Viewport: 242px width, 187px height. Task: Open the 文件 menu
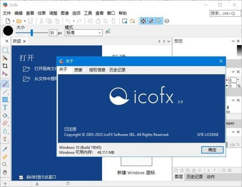click(7, 13)
